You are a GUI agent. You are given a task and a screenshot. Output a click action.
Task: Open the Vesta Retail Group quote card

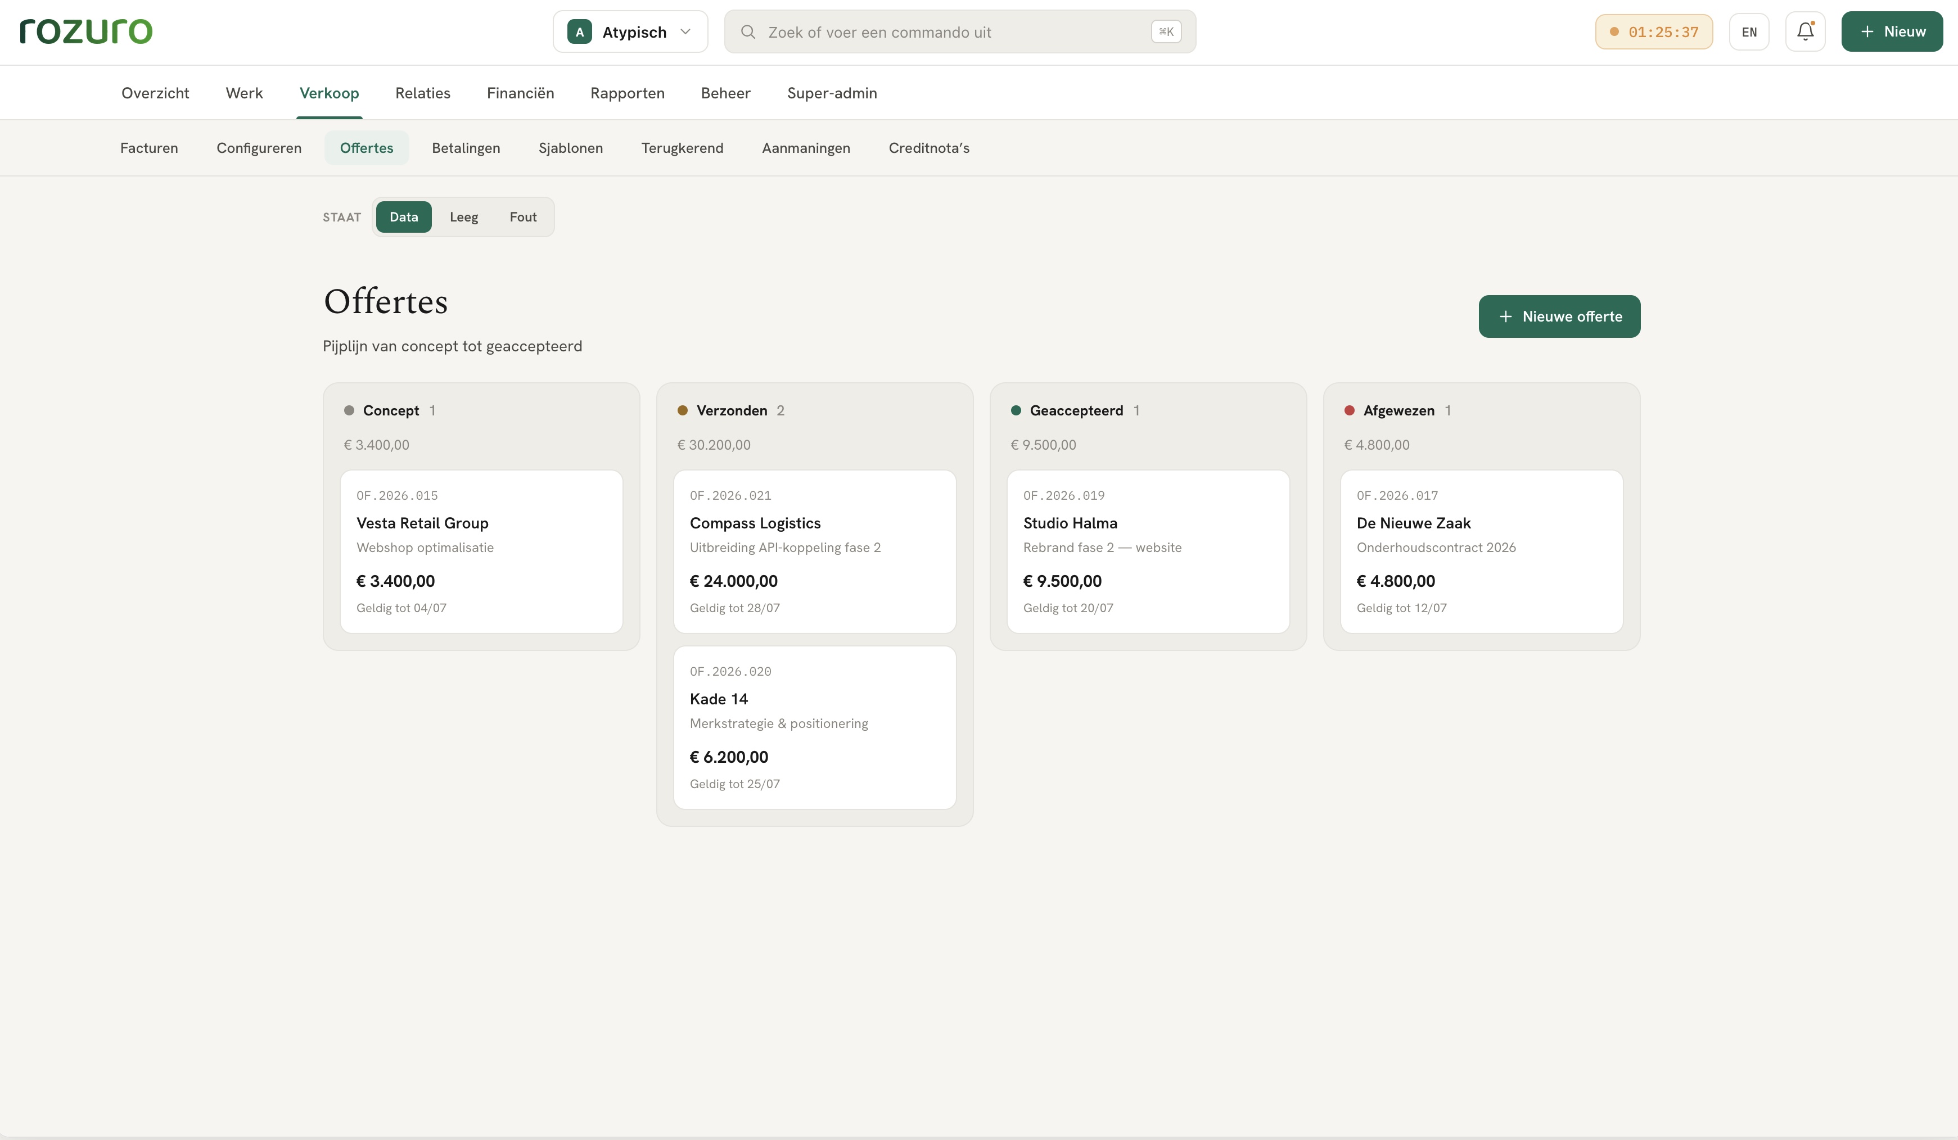(482, 551)
